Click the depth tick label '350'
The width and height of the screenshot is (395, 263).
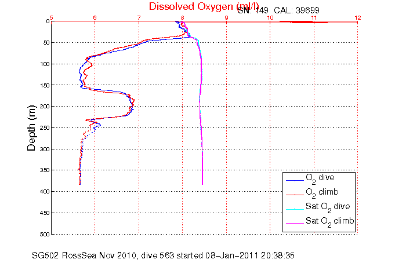(x=45, y=170)
